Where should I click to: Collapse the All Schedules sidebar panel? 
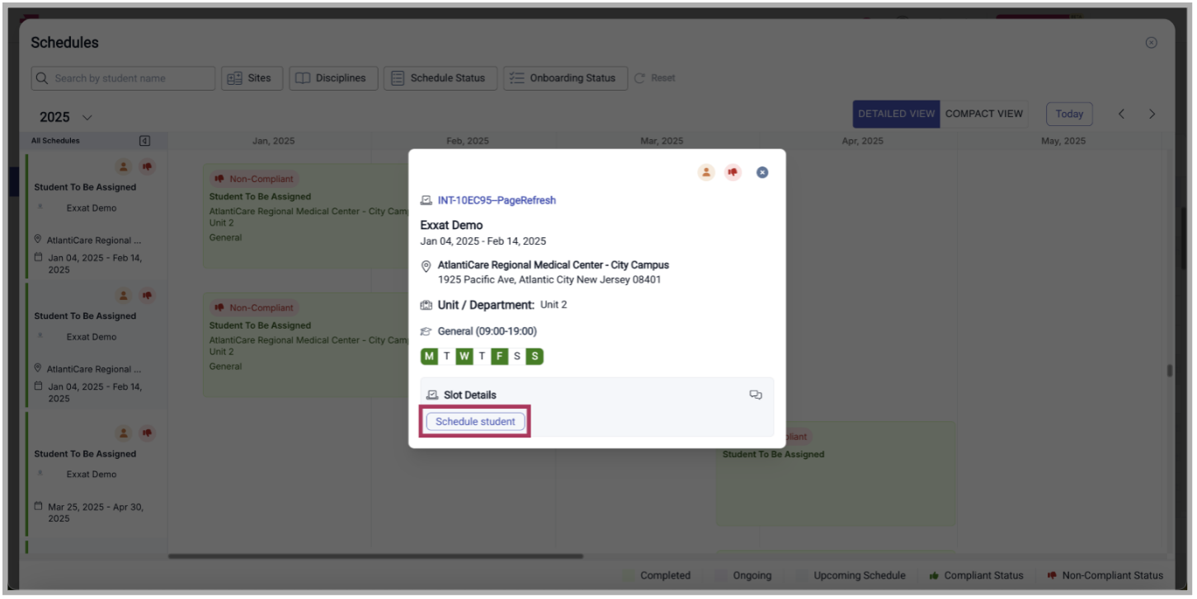click(144, 141)
